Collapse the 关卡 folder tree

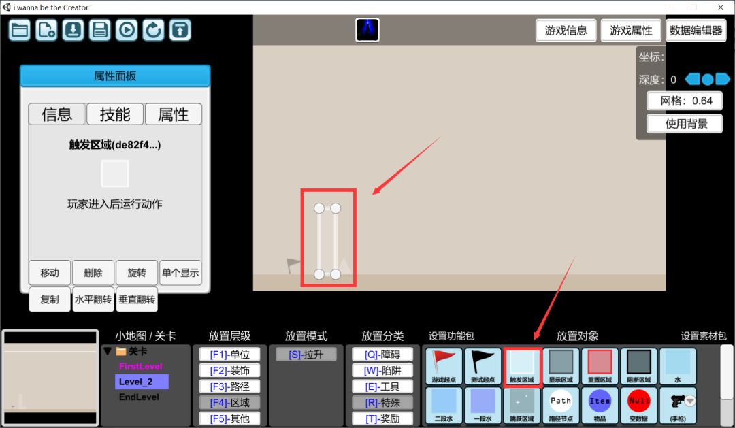[x=108, y=352]
